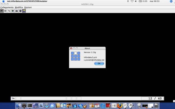This screenshot has height=109, width=175.
Task: Open the Apple menu
Action: (4, 1)
